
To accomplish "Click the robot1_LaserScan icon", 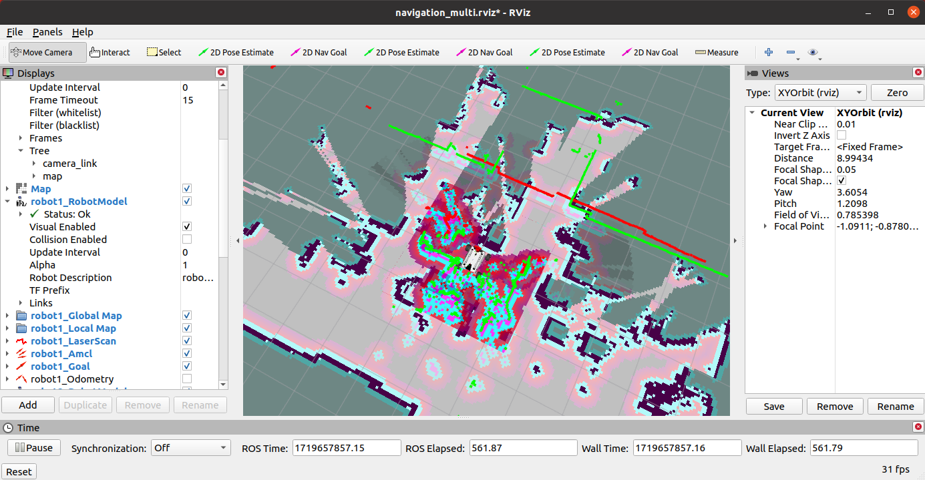I will coord(22,341).
